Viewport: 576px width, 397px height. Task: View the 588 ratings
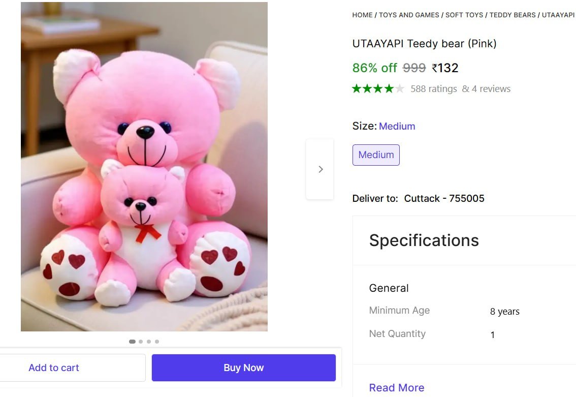click(434, 89)
